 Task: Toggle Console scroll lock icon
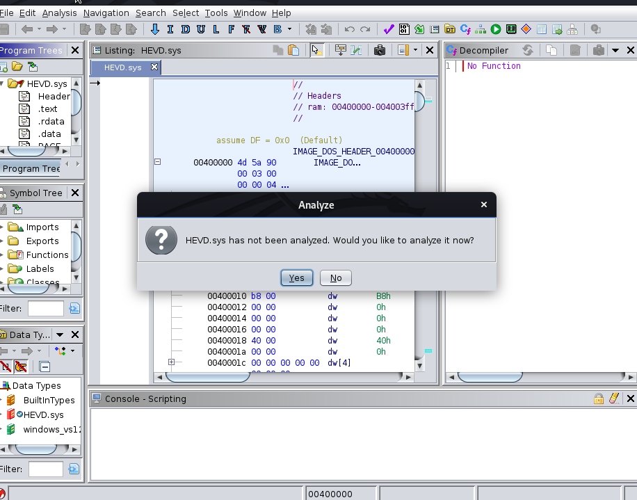pos(599,398)
